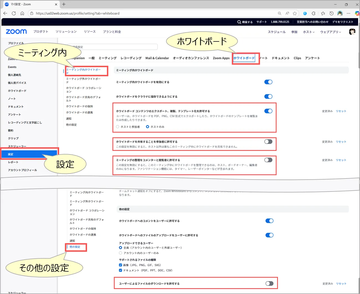
Task: Select the ホストと参加者 radio button
Action: click(118, 127)
